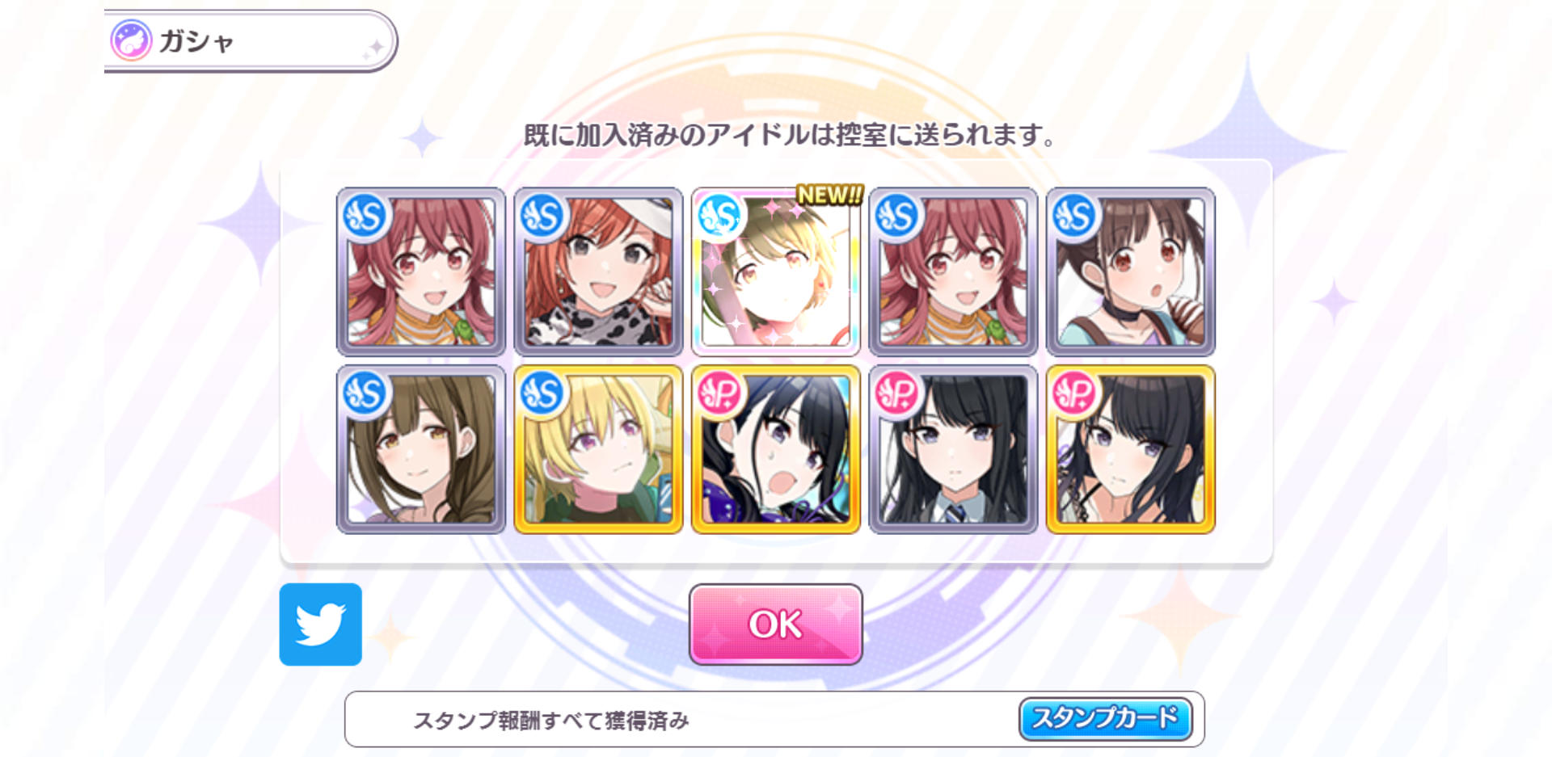Image resolution: width=1552 pixels, height=757 pixels.
Task: Select the brown twin-tail idol eating chocolate
Action: [x=1131, y=272]
